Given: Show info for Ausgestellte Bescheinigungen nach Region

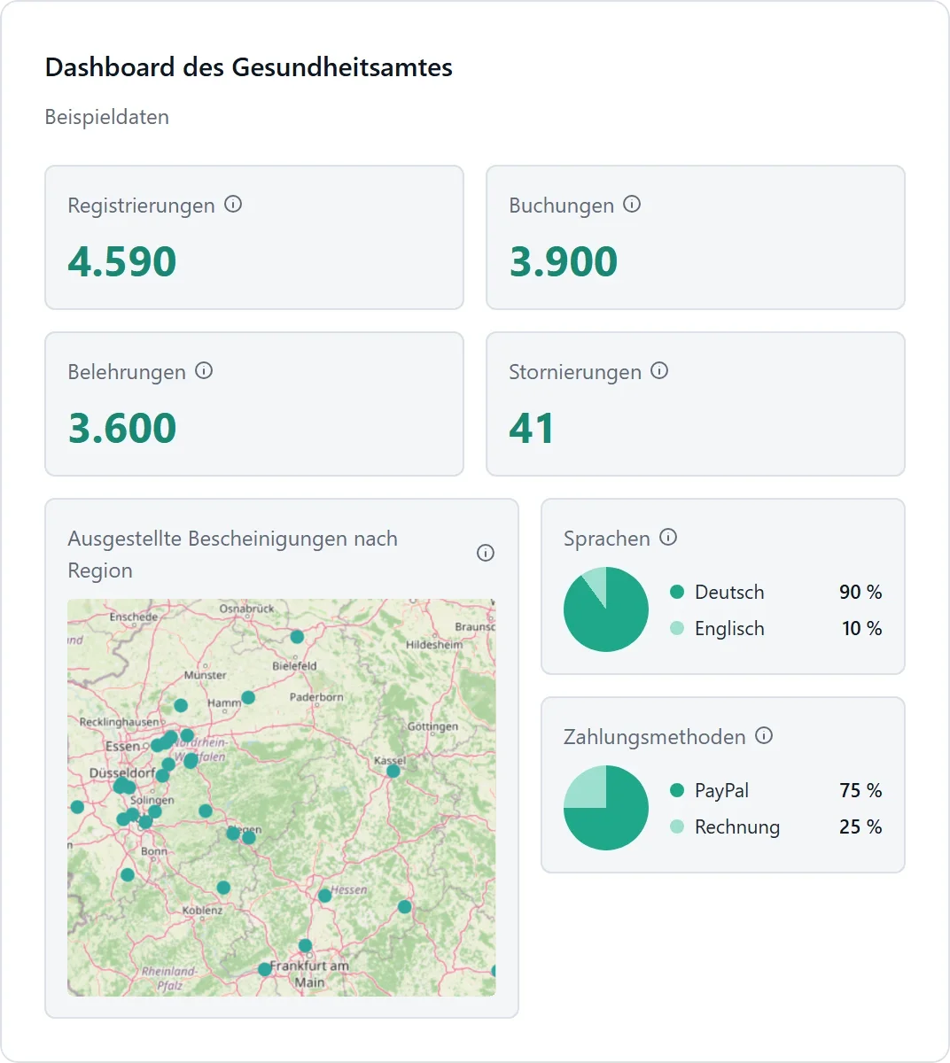Looking at the screenshot, I should (x=486, y=553).
